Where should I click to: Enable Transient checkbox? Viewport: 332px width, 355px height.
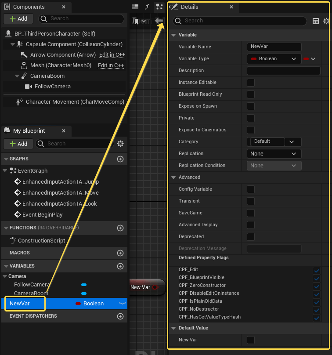251,201
